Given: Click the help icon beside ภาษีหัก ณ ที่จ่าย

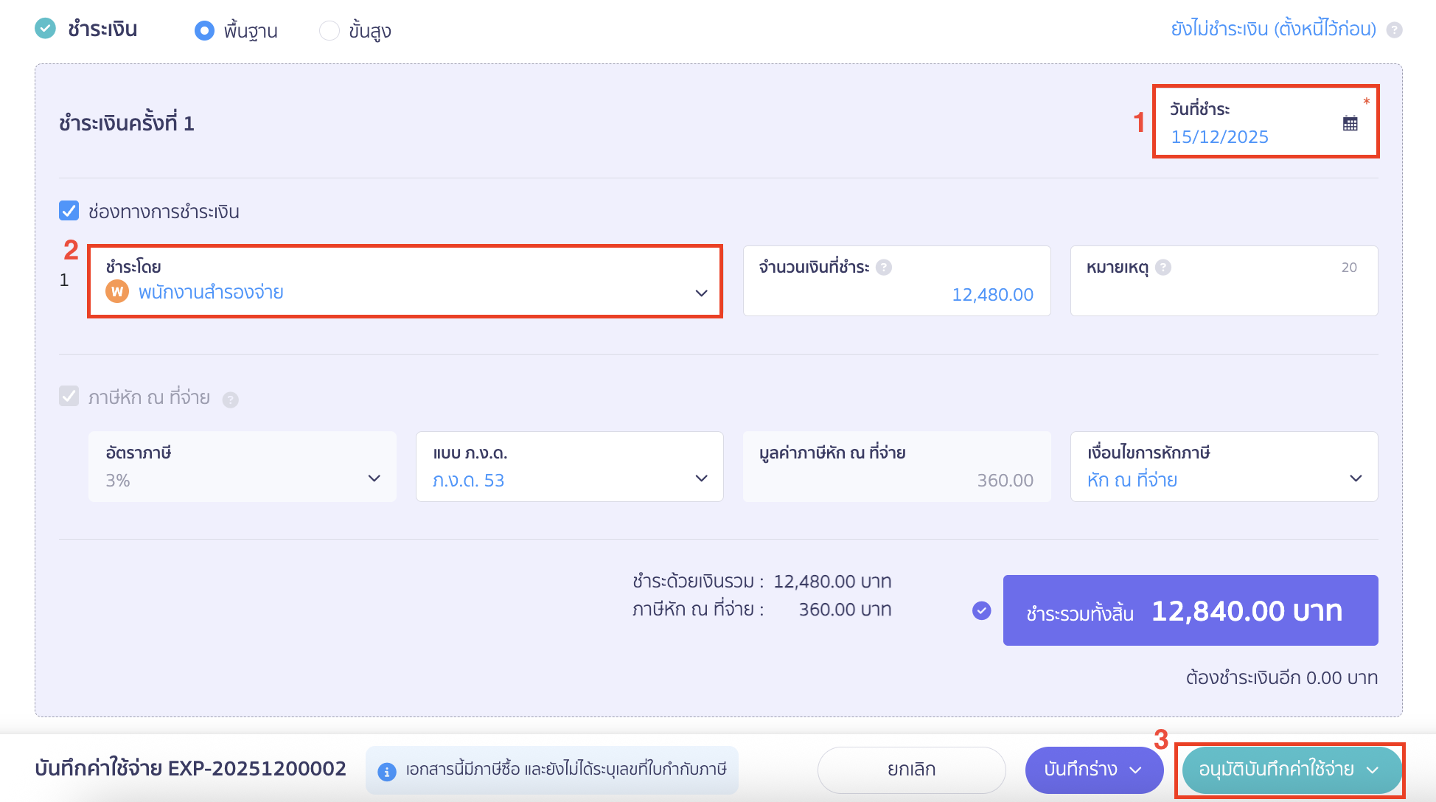Looking at the screenshot, I should pos(231,398).
